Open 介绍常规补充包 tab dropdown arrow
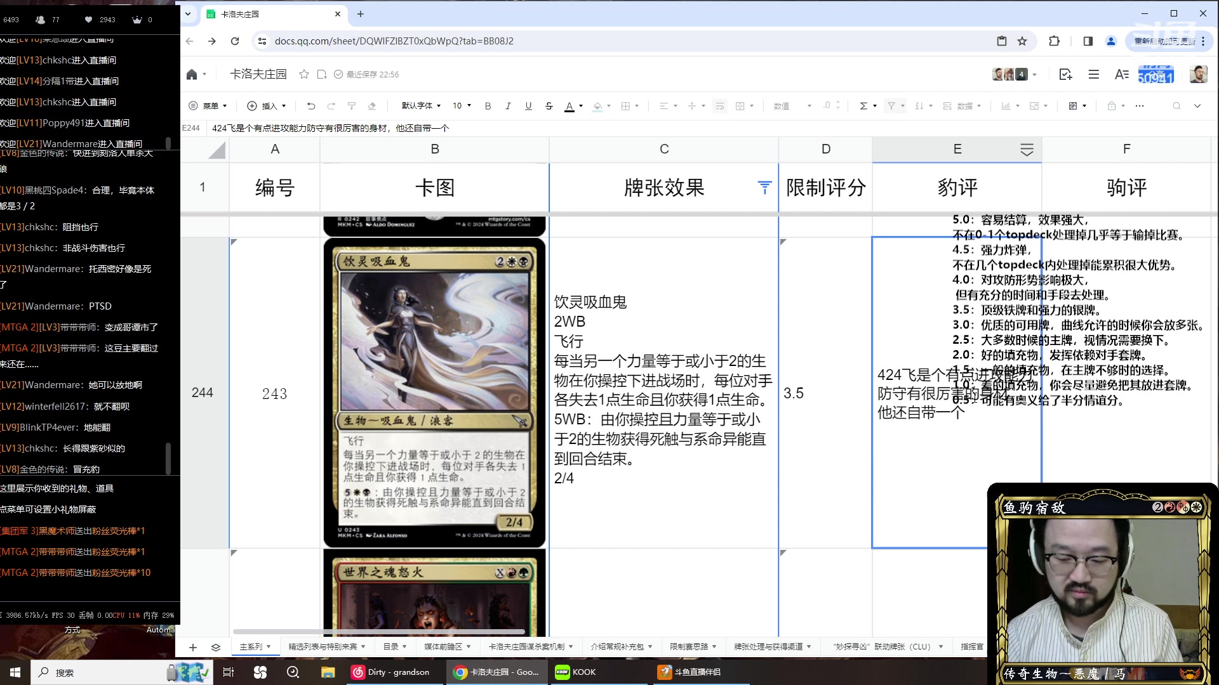This screenshot has height=685, width=1219. pyautogui.click(x=650, y=647)
